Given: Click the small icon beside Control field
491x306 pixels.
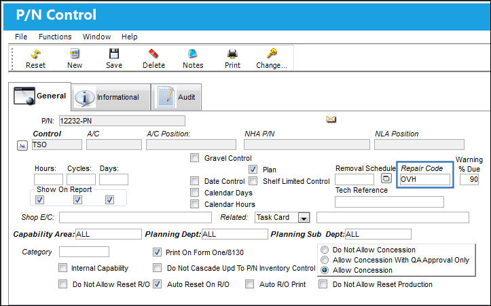Looking at the screenshot, I should (x=22, y=145).
